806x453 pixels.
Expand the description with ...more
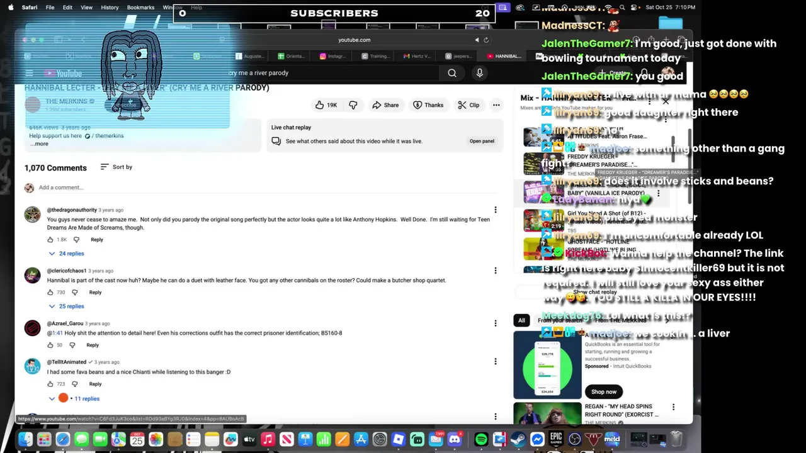coord(39,144)
